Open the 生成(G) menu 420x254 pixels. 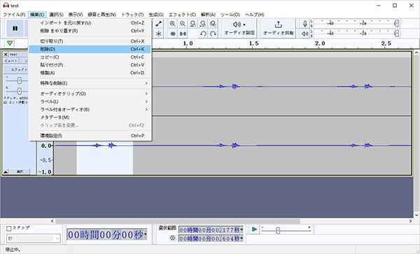pos(156,15)
